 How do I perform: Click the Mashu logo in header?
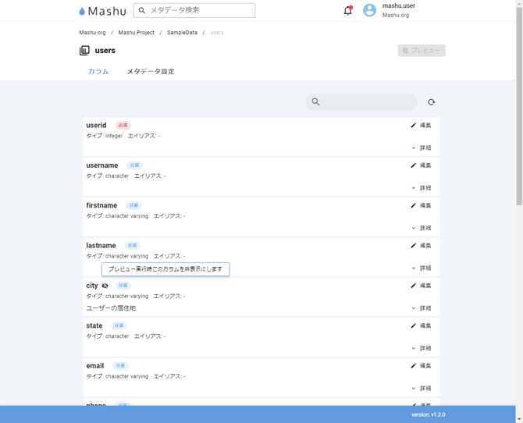pos(102,11)
